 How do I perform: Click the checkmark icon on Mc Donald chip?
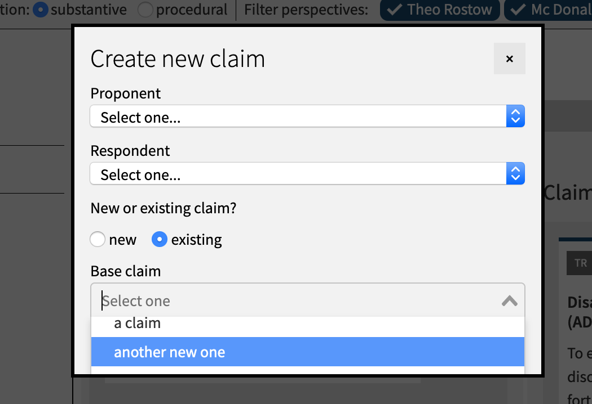[519, 10]
